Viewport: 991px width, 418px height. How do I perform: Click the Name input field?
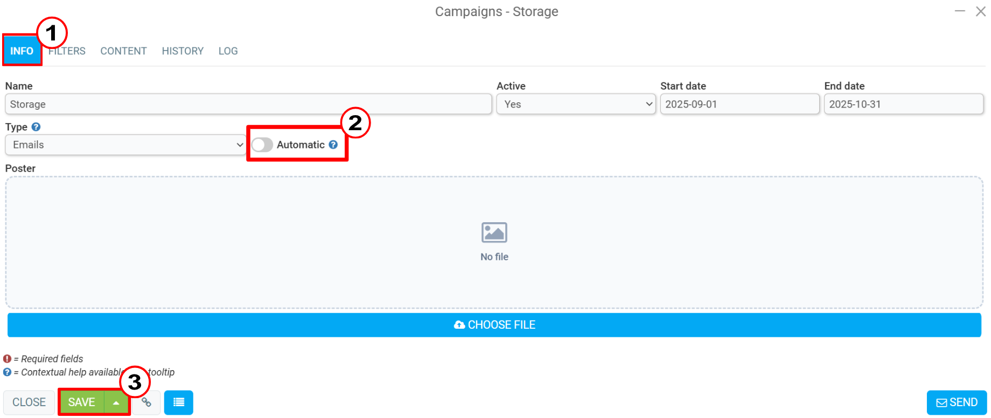click(x=248, y=104)
